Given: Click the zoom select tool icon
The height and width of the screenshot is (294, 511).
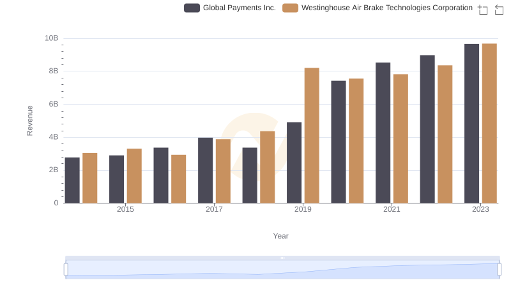Looking at the screenshot, I should 483,10.
